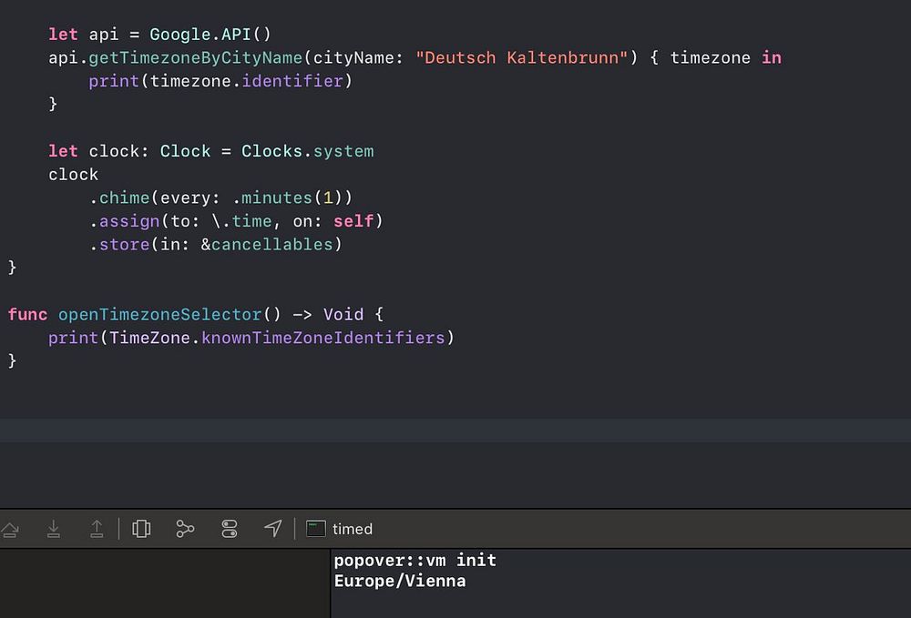Place cursor on the highlighted empty editor line
Image resolution: width=911 pixels, height=618 pixels.
(x=455, y=431)
